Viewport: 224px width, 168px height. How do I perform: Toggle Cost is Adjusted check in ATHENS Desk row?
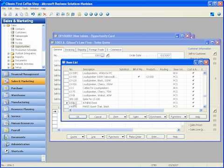tap(193, 103)
